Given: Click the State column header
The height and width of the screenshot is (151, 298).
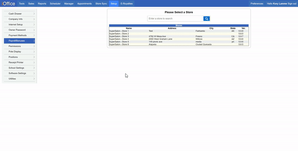Looking at the screenshot, I should tap(233, 28).
